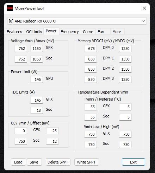Screen dimensions: 155x173
Task: Edit GFX Vmin High field 750
Action: tap(125, 134)
